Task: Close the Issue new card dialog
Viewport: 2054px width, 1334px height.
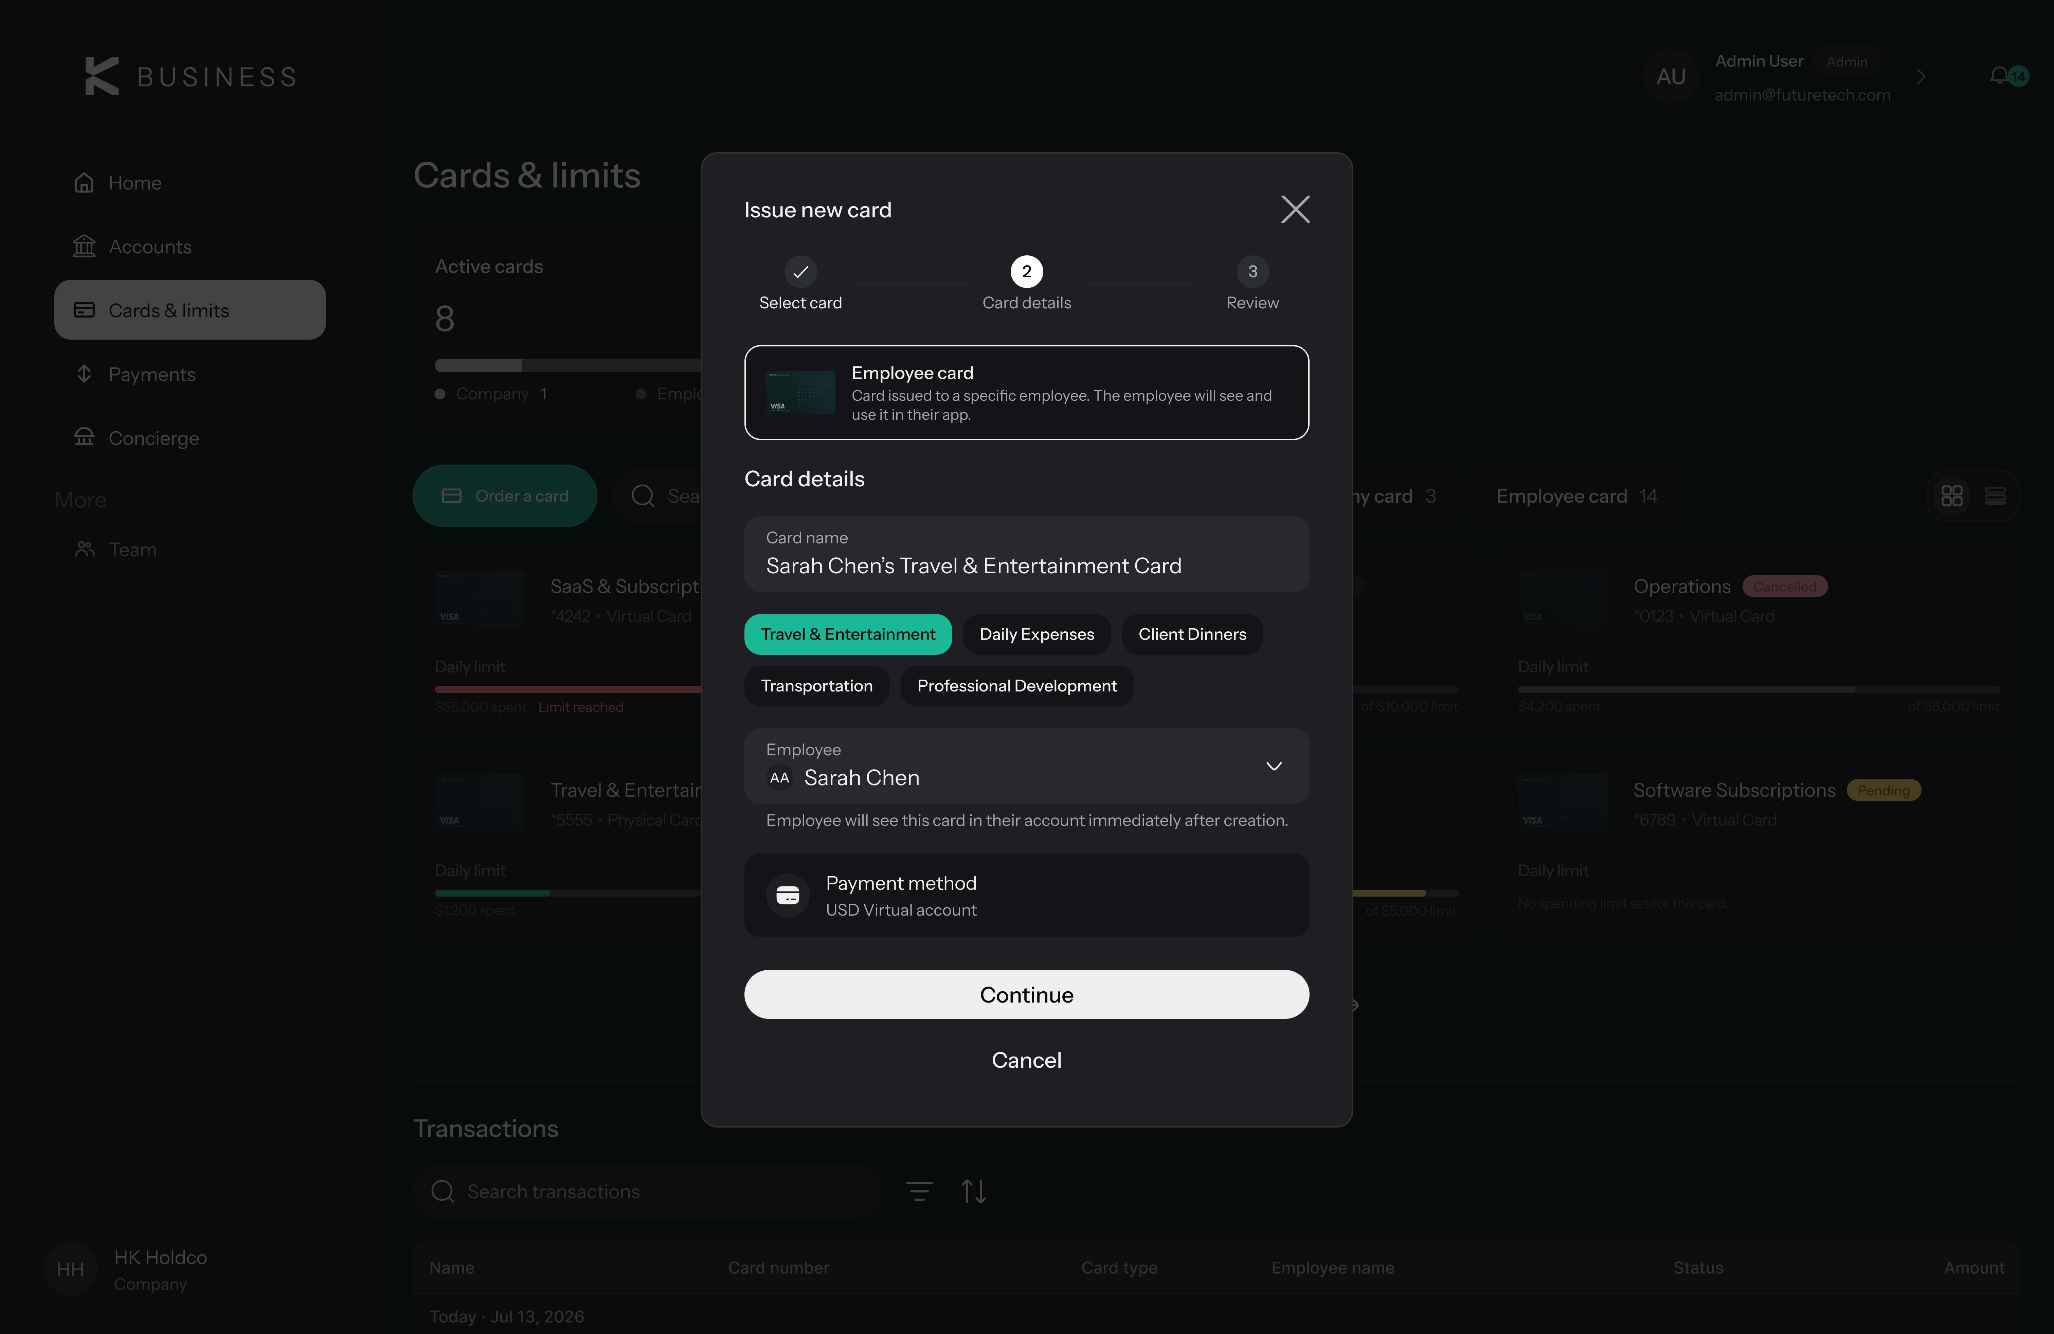Action: coord(1295,209)
